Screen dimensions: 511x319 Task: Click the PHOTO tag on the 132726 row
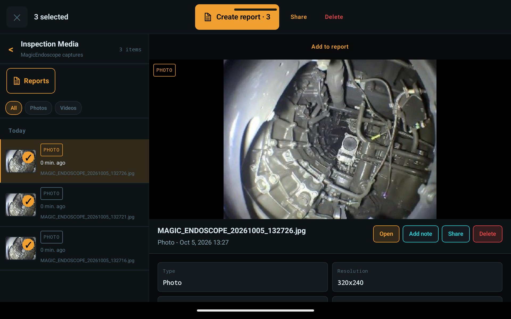(x=52, y=150)
